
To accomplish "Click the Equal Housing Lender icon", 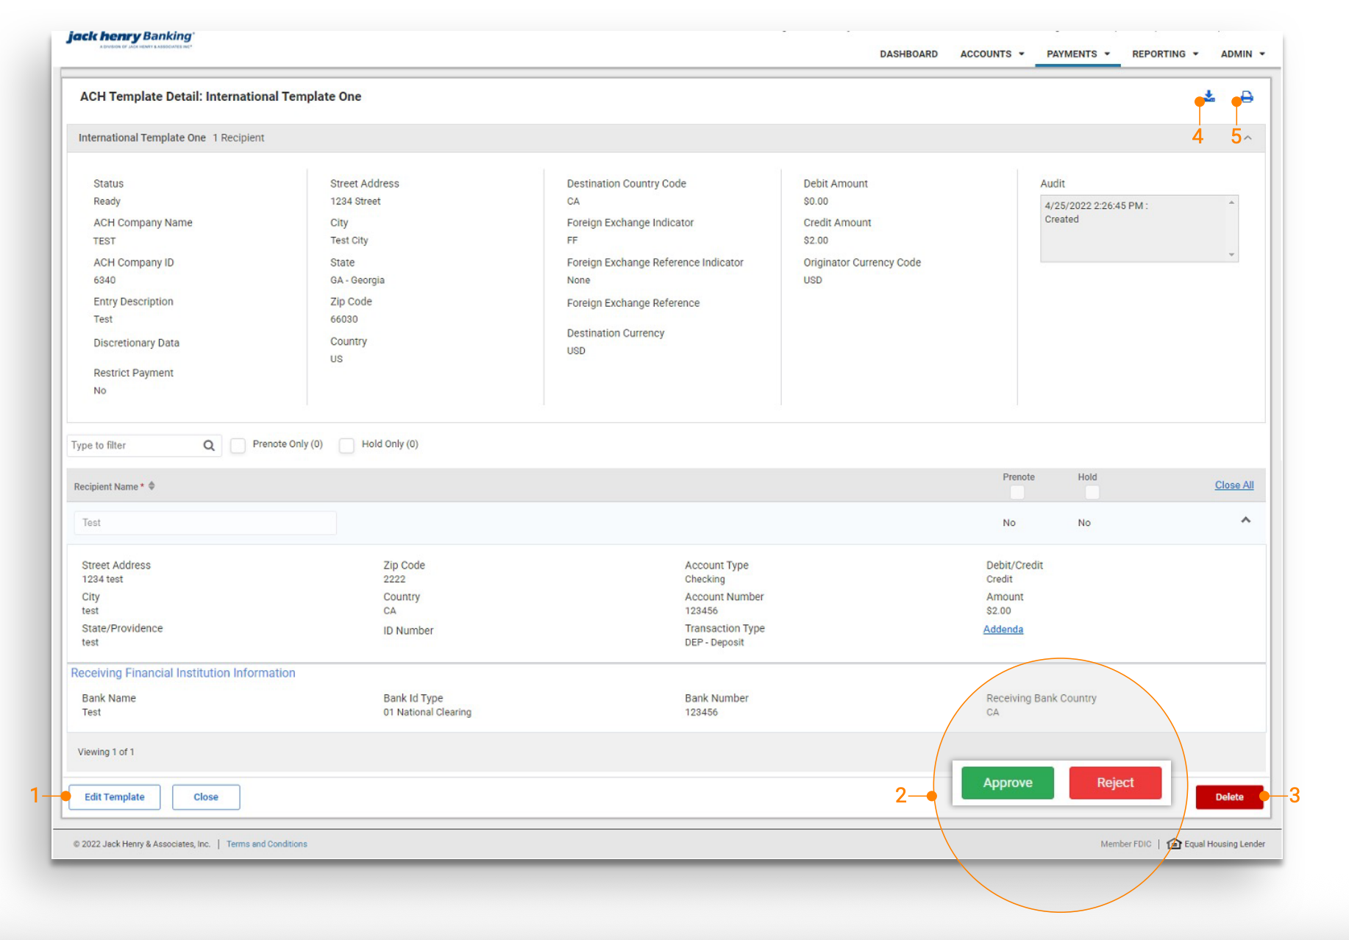I will click(1174, 844).
